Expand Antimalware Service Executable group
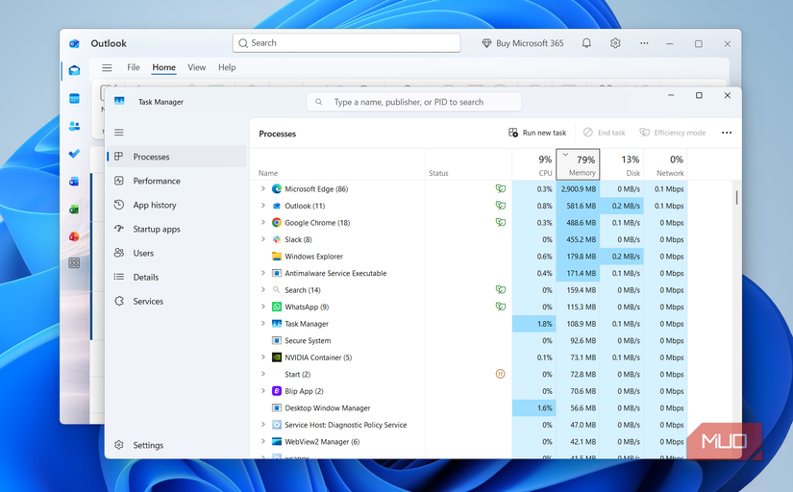 [x=263, y=273]
